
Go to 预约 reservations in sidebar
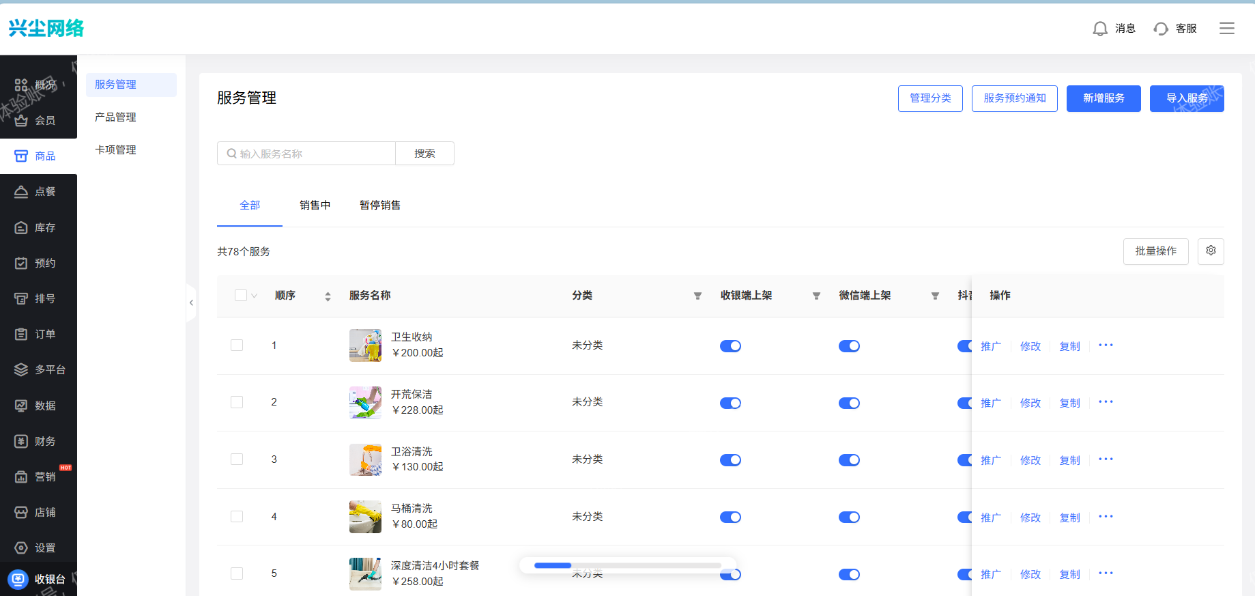[x=35, y=263]
